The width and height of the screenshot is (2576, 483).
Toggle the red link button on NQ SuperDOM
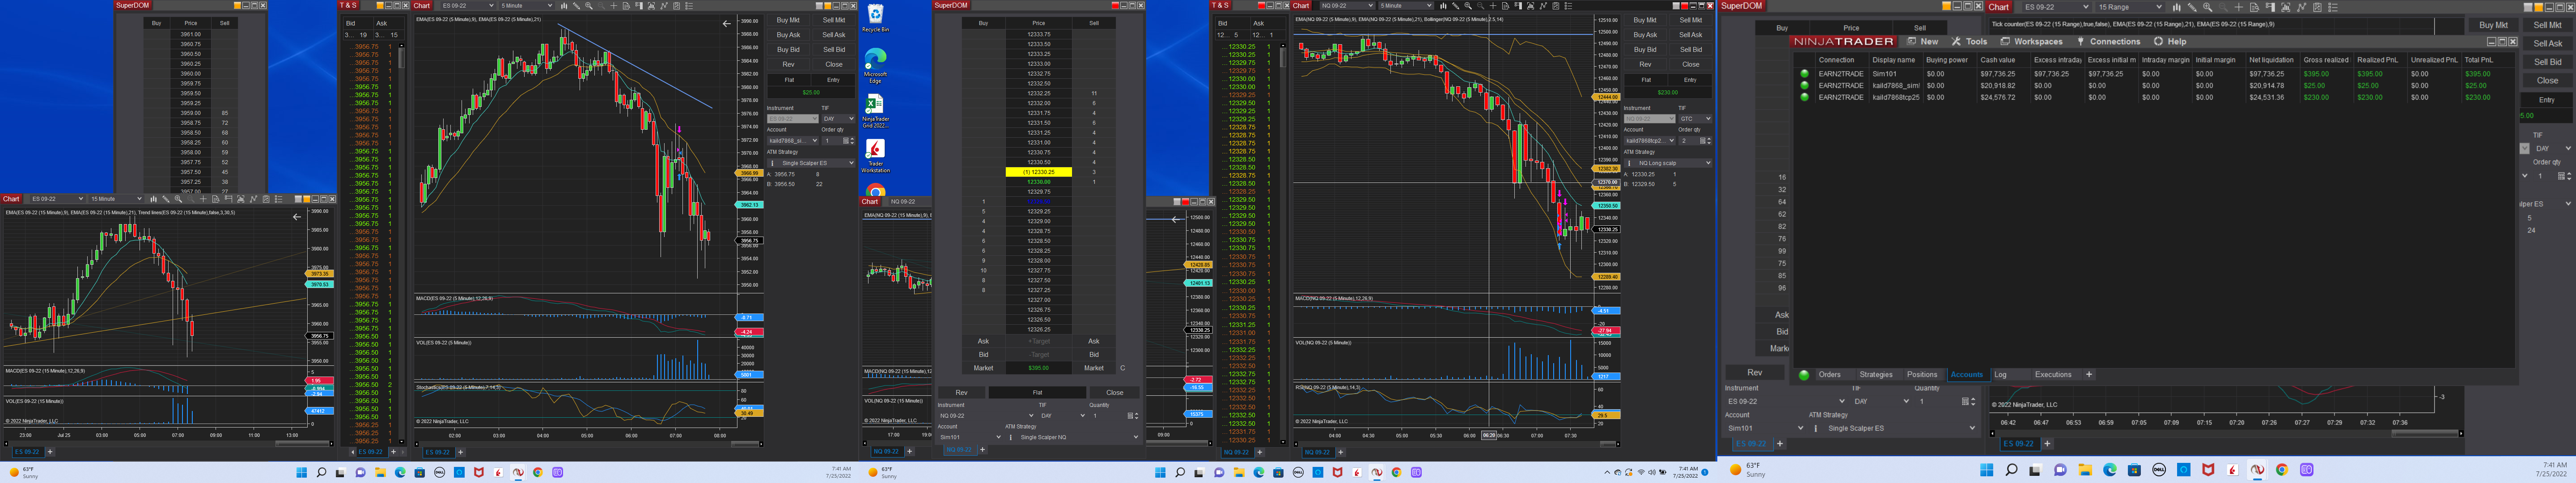click(x=1115, y=5)
